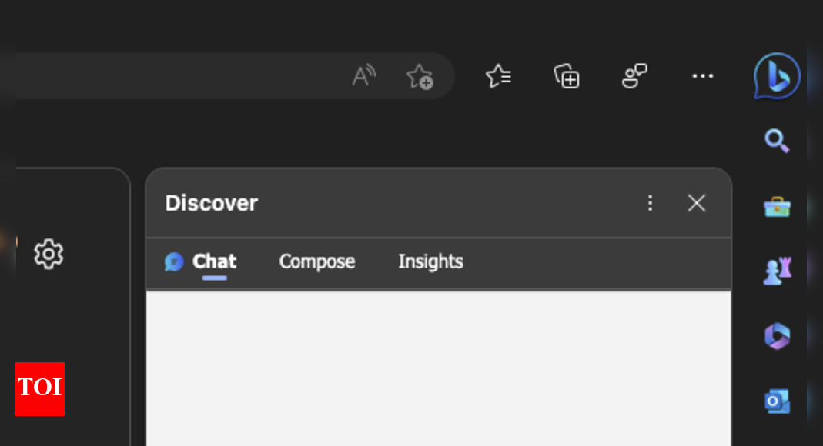Viewport: 823px width, 446px height.
Task: Switch to the Compose tab
Action: tap(316, 261)
